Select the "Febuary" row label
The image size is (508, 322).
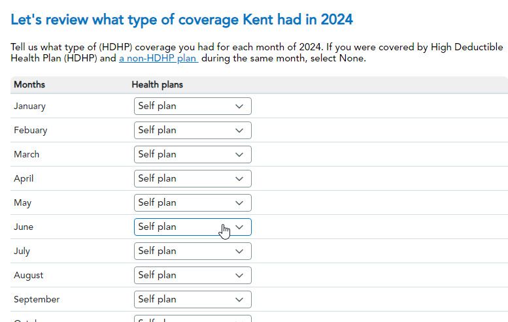pyautogui.click(x=31, y=130)
